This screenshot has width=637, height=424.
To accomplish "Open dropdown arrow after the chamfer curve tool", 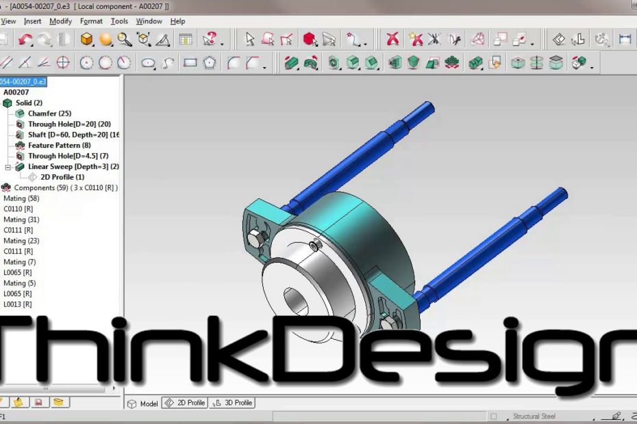I will click(x=264, y=67).
